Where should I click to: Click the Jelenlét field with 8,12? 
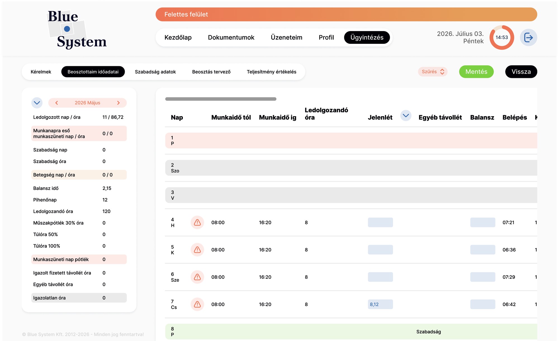380,304
